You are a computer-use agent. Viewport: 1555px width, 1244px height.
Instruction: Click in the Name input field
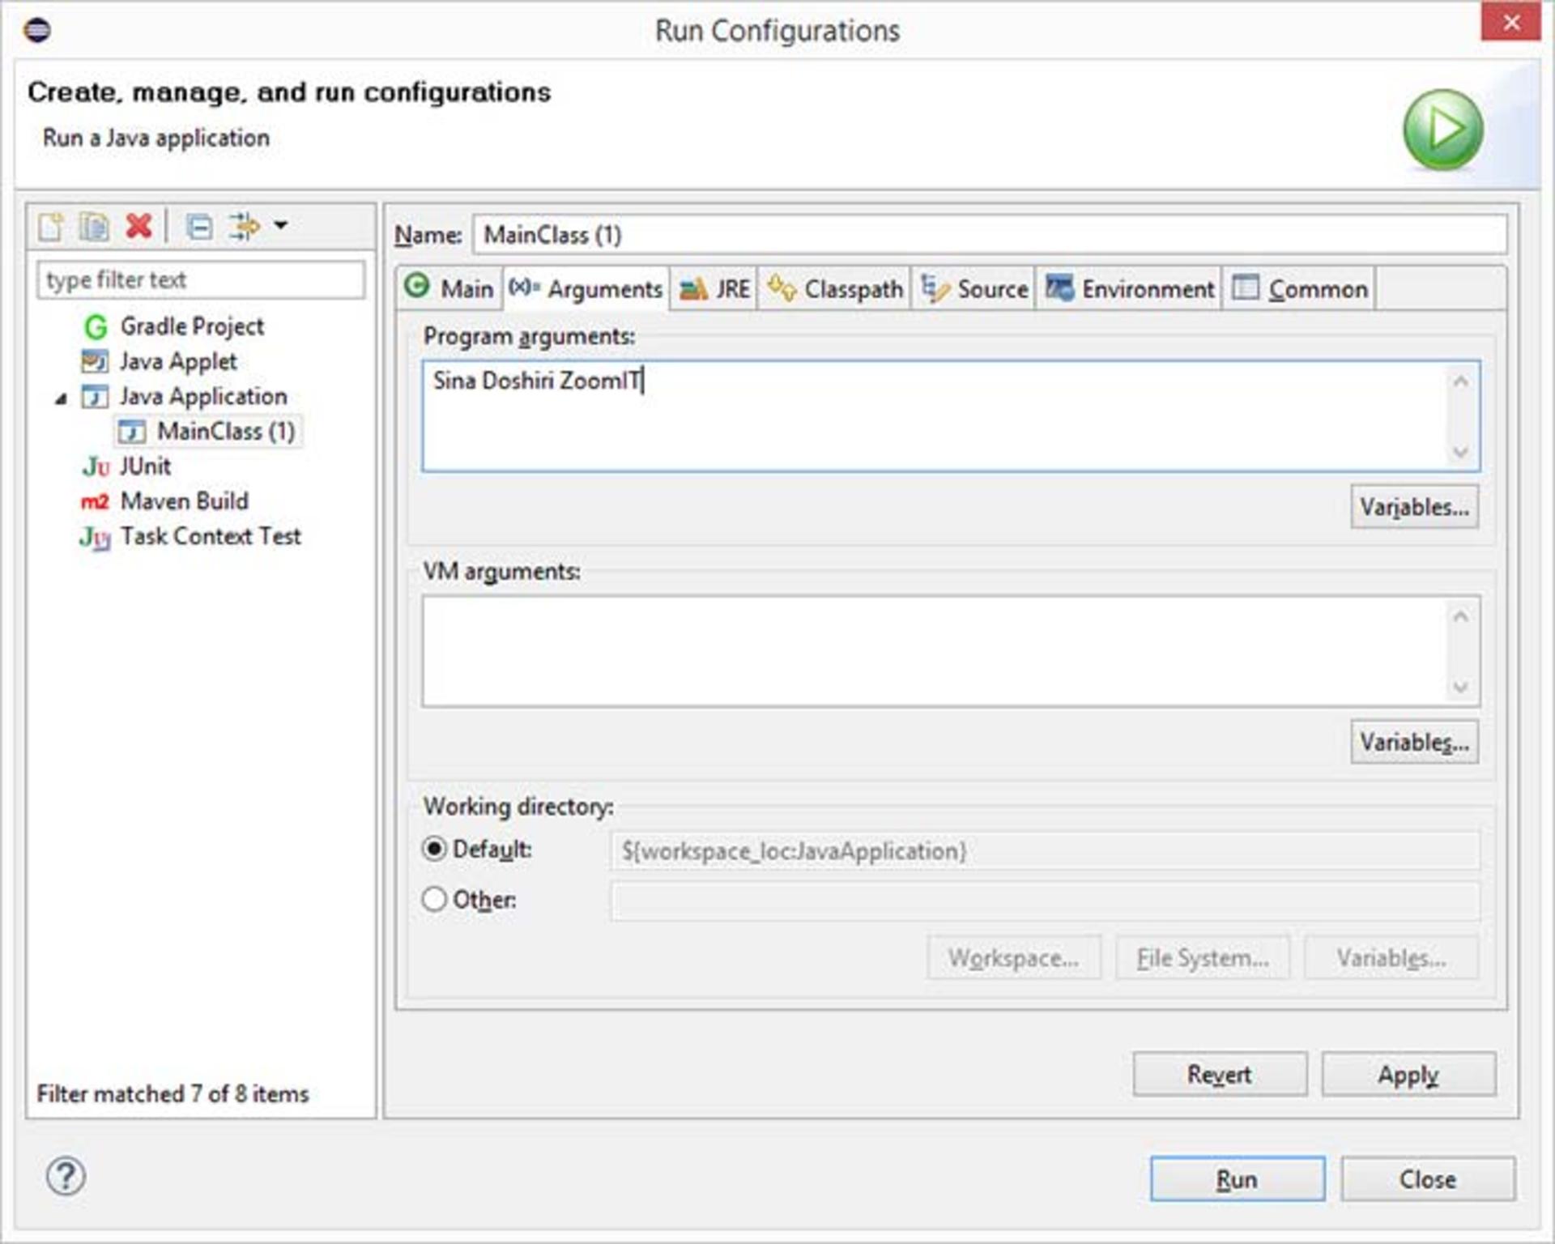990,235
